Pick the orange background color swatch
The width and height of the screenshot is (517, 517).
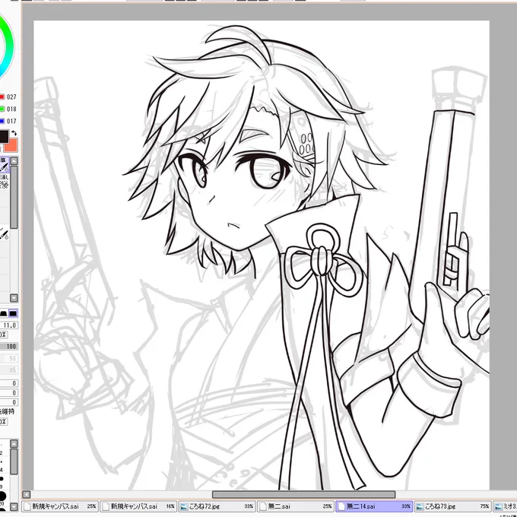point(11,145)
